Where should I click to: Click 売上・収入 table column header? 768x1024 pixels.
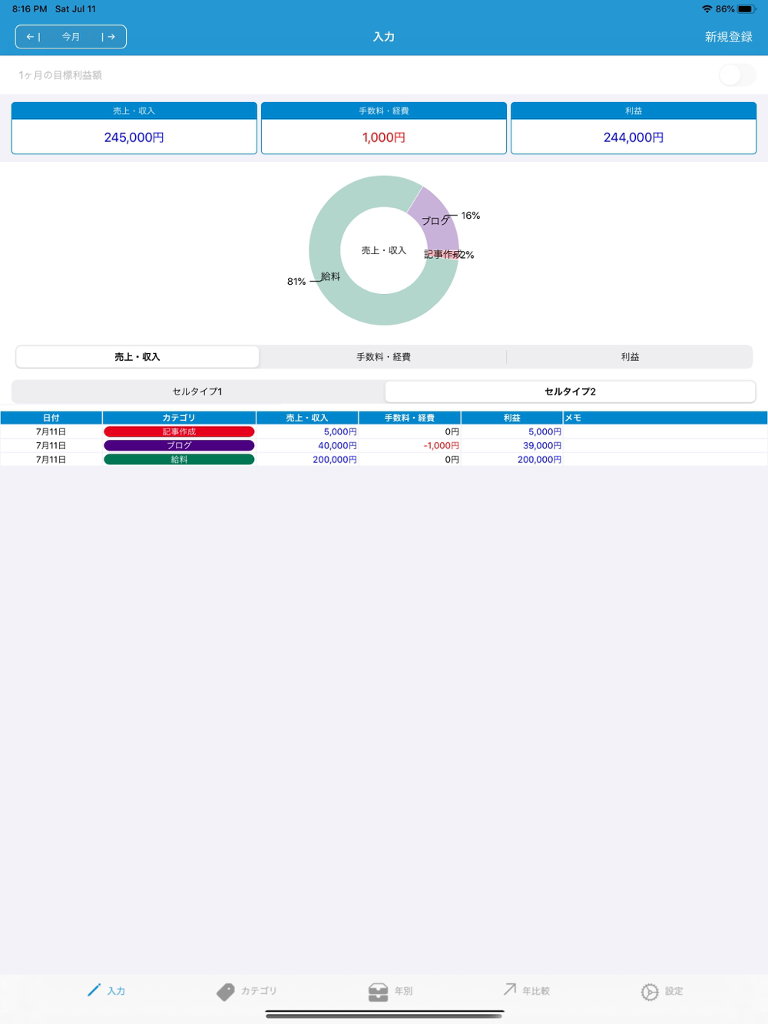307,418
